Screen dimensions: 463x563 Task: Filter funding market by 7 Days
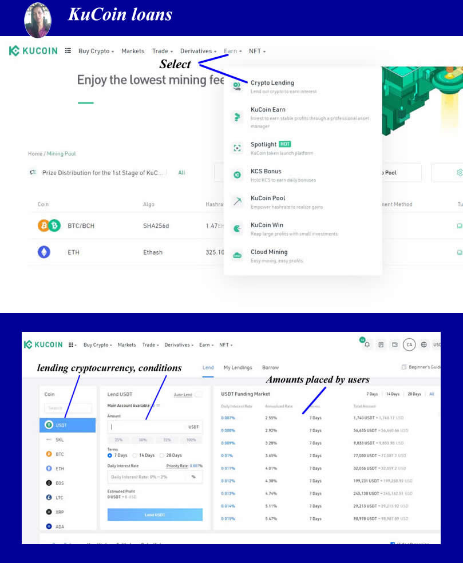point(372,394)
